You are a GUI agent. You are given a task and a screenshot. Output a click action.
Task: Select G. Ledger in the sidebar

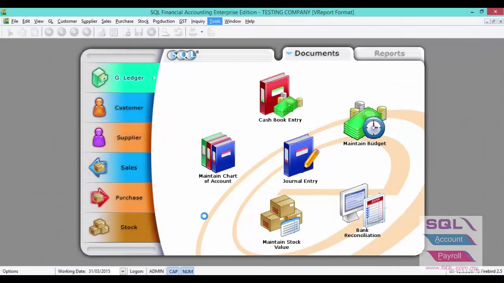(121, 78)
